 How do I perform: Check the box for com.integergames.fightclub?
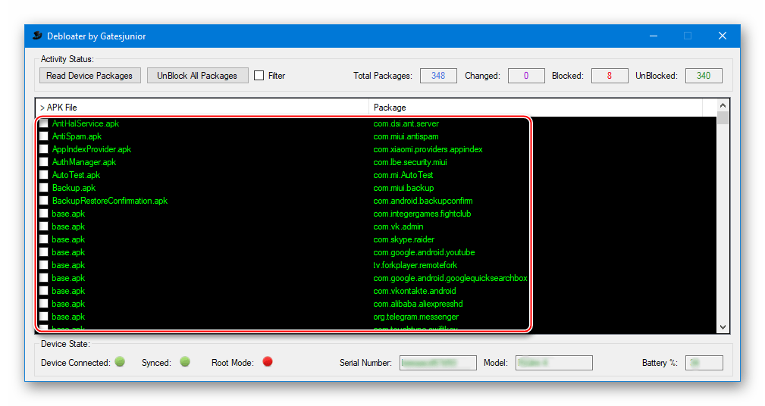tap(44, 214)
